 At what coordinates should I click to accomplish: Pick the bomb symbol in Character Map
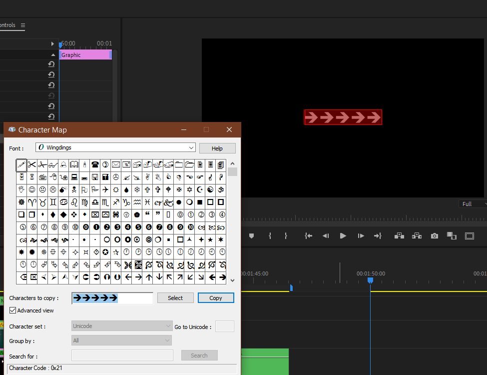click(x=63, y=189)
